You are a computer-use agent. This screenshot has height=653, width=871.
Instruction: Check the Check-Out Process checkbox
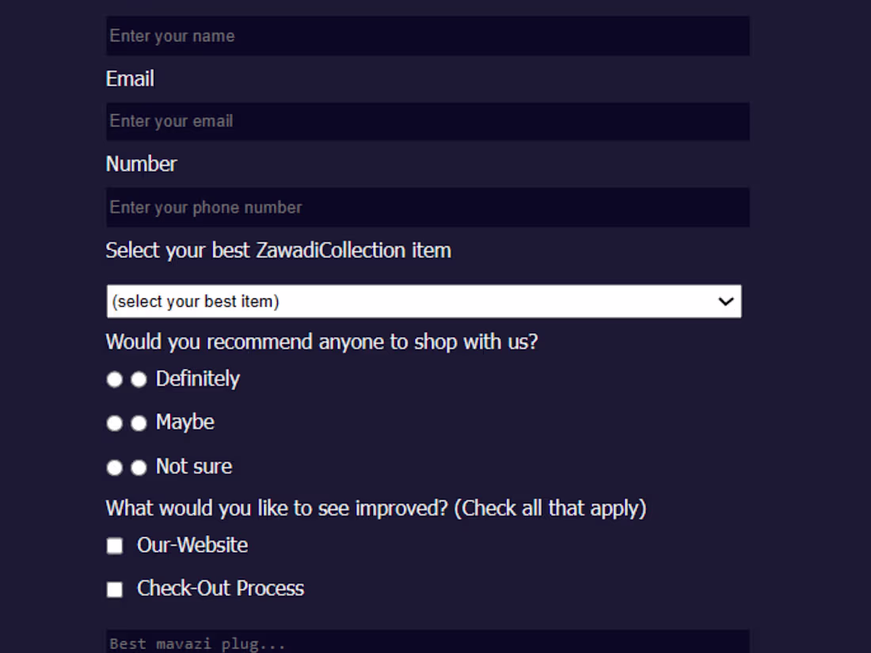[114, 589]
